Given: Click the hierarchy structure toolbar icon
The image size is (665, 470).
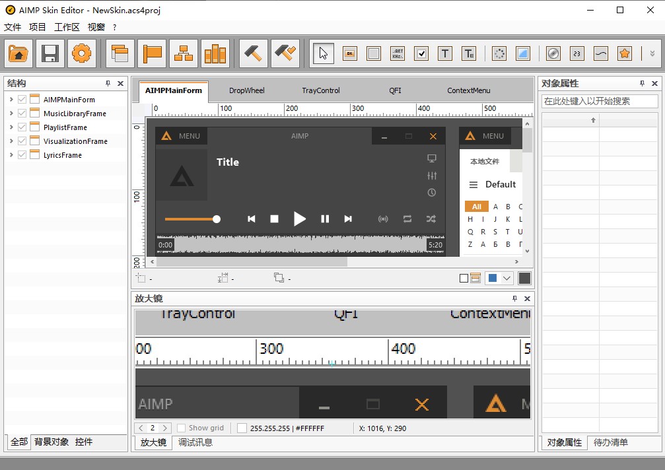Looking at the screenshot, I should 184,53.
